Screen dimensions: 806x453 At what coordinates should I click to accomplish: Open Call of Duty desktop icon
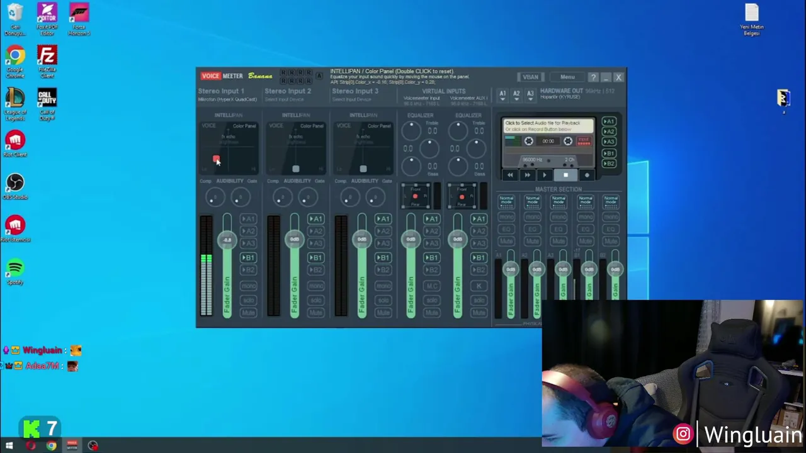click(47, 104)
